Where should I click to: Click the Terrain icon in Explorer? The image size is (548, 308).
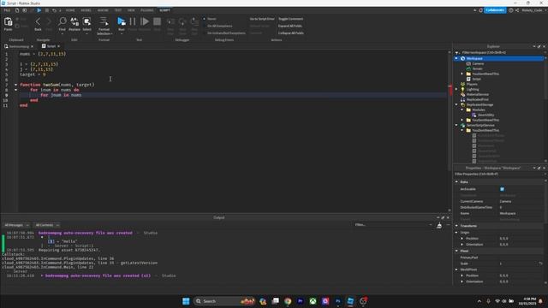coord(468,68)
